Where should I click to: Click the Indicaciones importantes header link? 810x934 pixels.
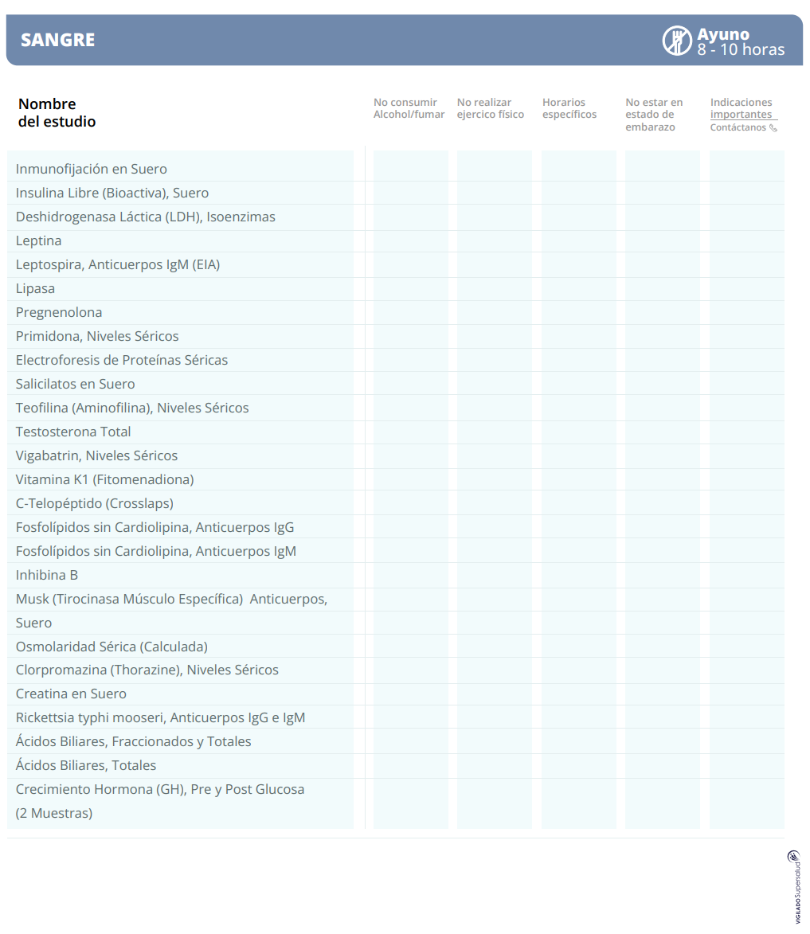click(x=741, y=108)
